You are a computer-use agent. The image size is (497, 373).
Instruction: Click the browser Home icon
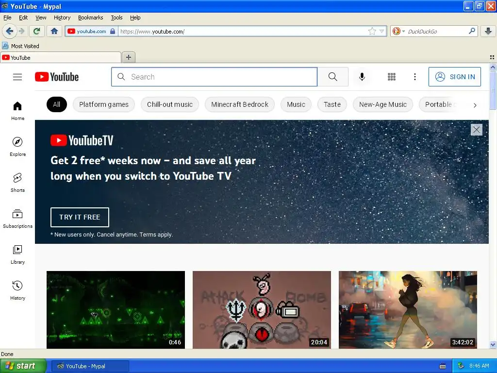tap(54, 31)
